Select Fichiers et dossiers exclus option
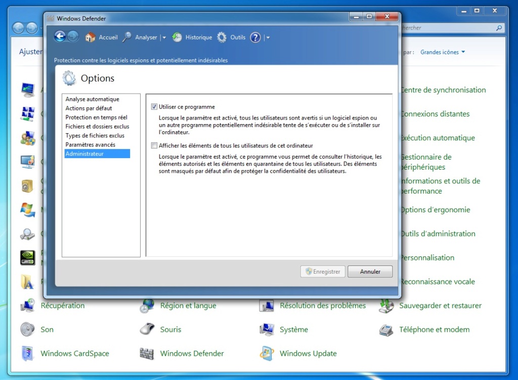Image resolution: width=518 pixels, height=380 pixels. click(x=97, y=127)
